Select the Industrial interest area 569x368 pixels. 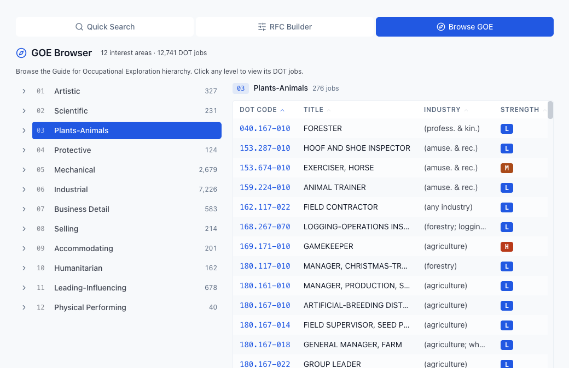[126, 189]
